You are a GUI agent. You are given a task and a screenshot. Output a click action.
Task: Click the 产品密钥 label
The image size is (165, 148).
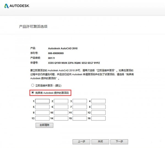tap(35, 58)
